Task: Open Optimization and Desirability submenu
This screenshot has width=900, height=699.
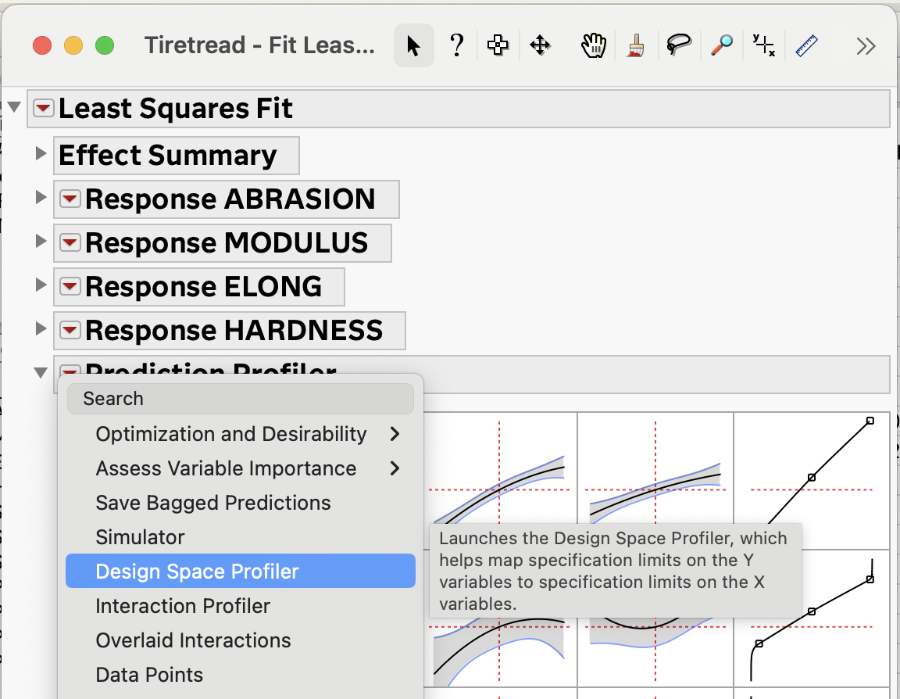Action: click(x=231, y=434)
